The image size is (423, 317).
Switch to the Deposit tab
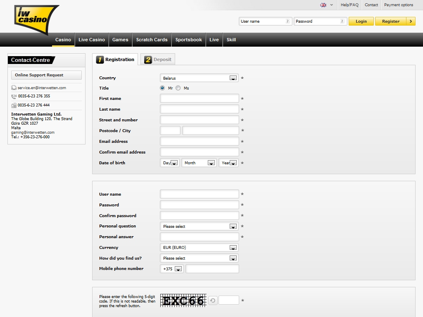pyautogui.click(x=158, y=59)
